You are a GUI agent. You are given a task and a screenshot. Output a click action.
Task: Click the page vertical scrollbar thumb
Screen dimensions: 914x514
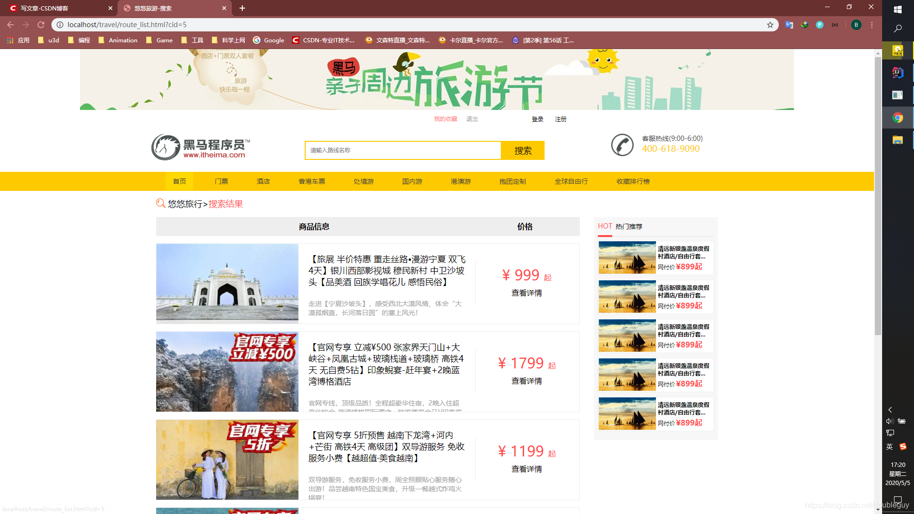878,195
